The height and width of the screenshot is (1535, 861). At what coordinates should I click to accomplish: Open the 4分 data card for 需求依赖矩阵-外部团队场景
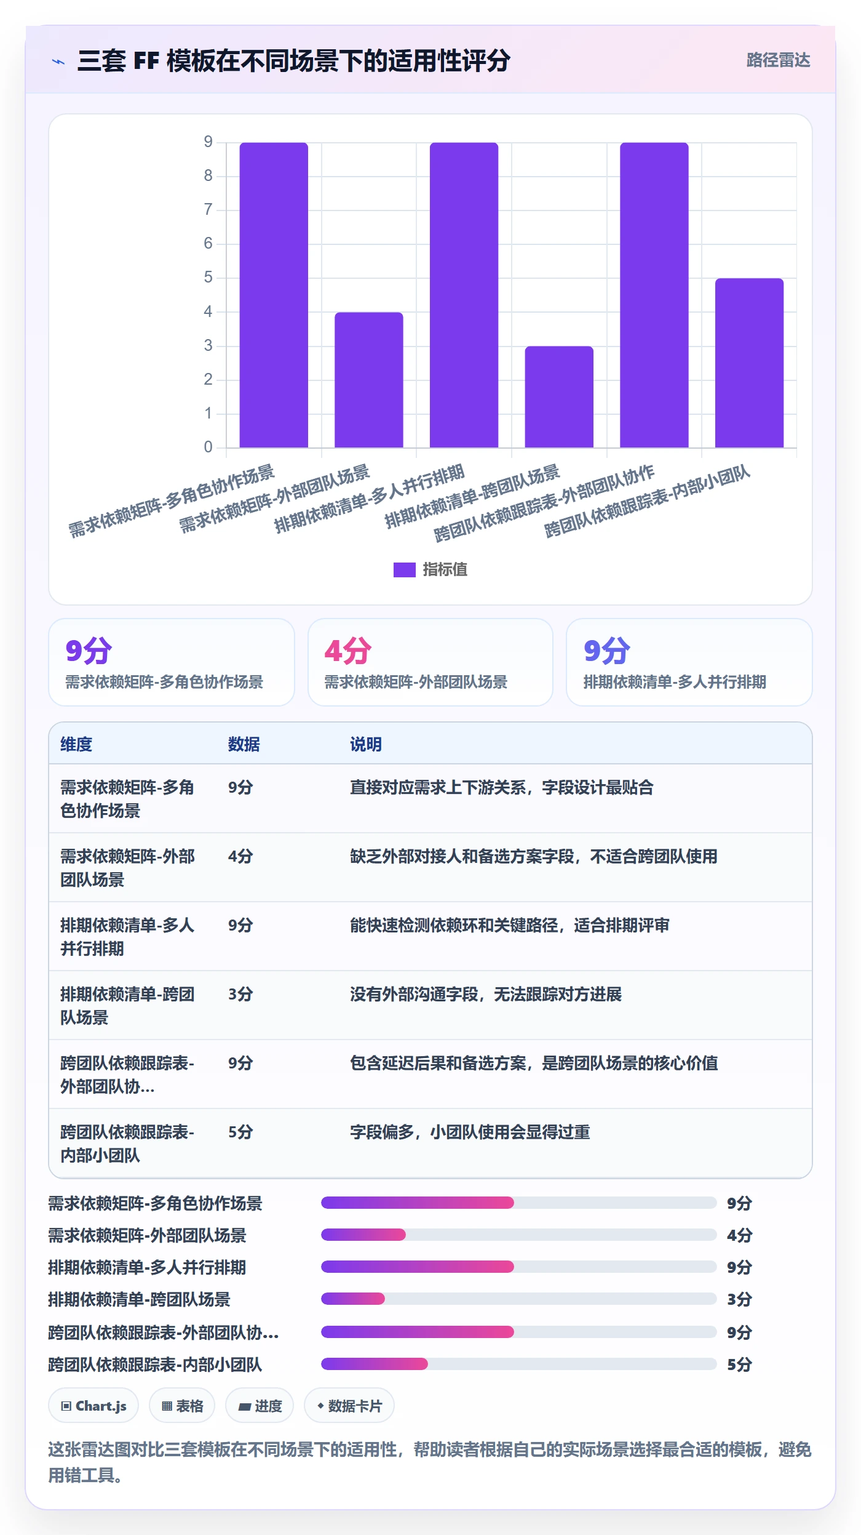tap(430, 662)
